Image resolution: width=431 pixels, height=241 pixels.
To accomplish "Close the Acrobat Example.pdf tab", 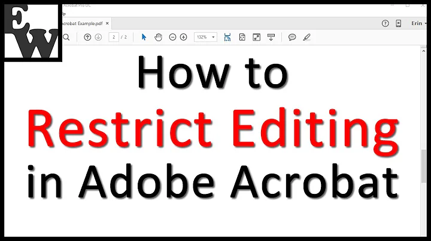I will pyautogui.click(x=107, y=23).
